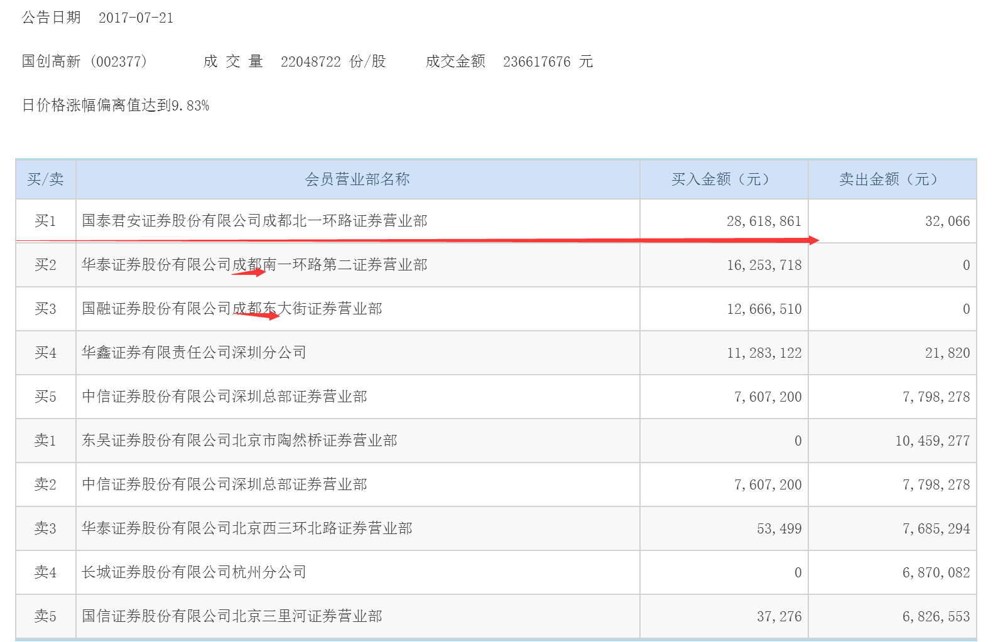Click 7,607,200 buy amount in 买5 row

pyautogui.click(x=768, y=397)
